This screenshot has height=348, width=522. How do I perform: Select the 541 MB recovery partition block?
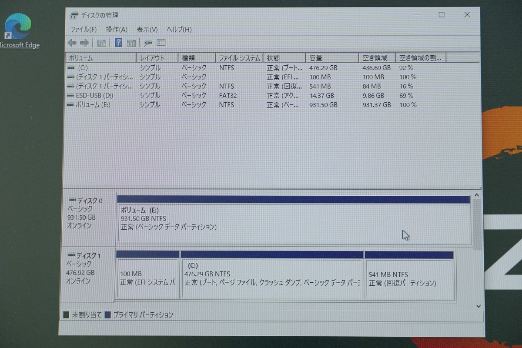[409, 275]
